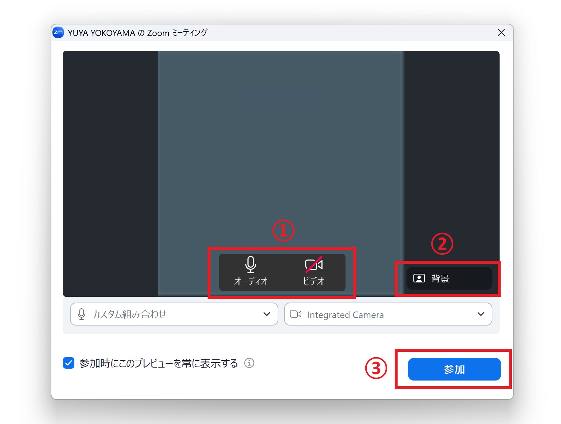
Task: Click the Zoom logo in the title bar
Action: [58, 33]
